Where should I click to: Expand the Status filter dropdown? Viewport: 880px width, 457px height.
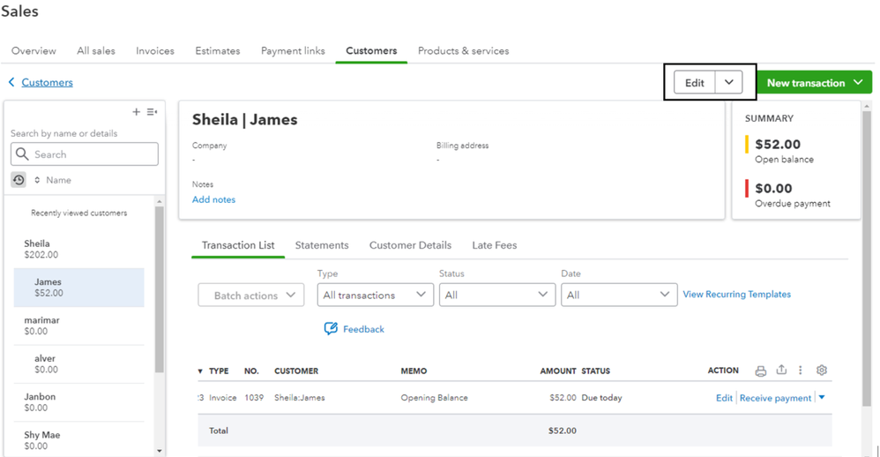[496, 296]
